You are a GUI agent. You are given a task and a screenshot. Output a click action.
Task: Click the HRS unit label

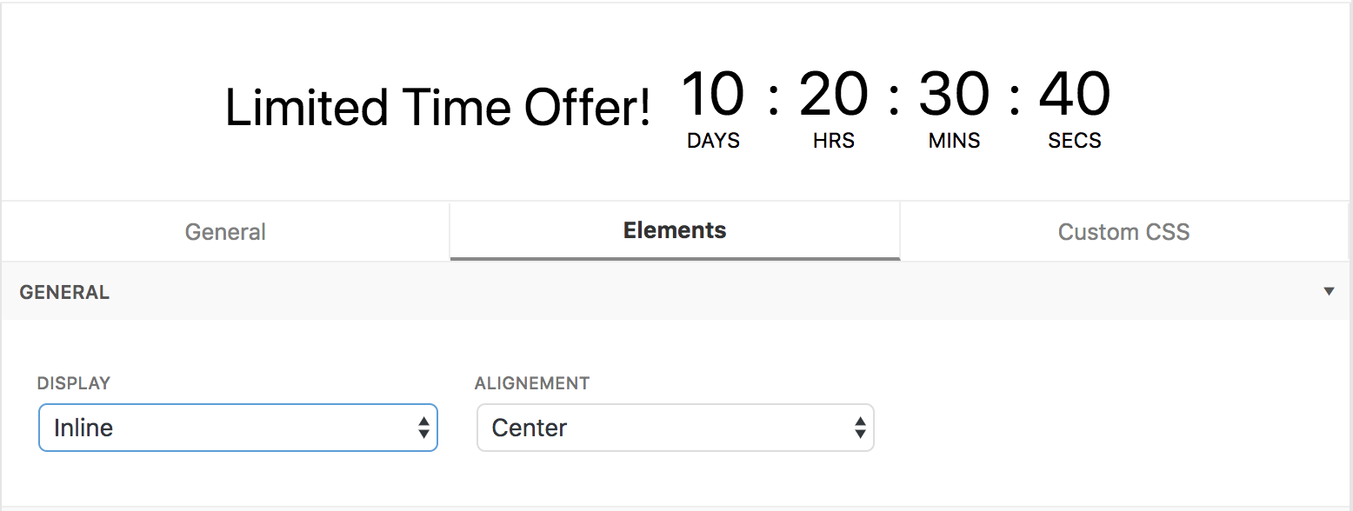click(833, 141)
